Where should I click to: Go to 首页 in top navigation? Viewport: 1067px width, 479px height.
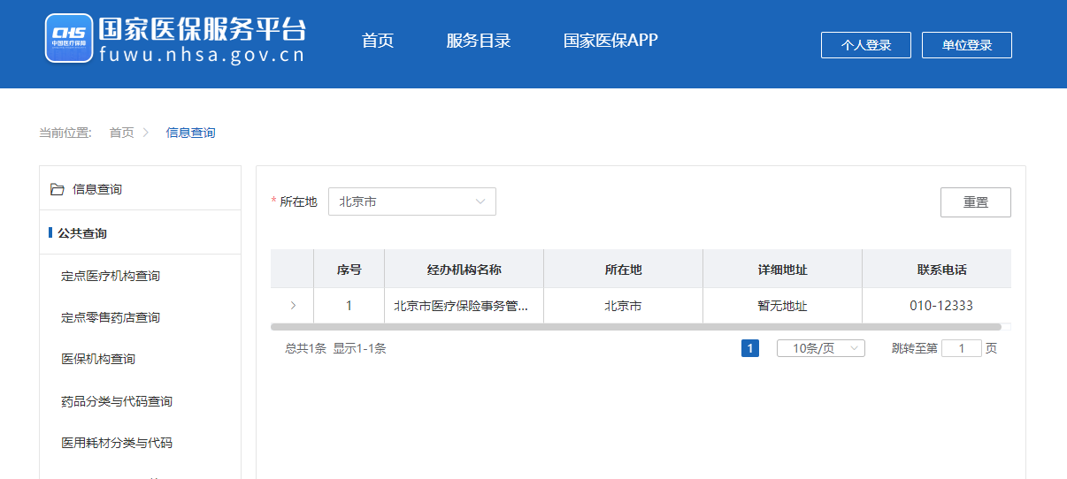pos(378,41)
